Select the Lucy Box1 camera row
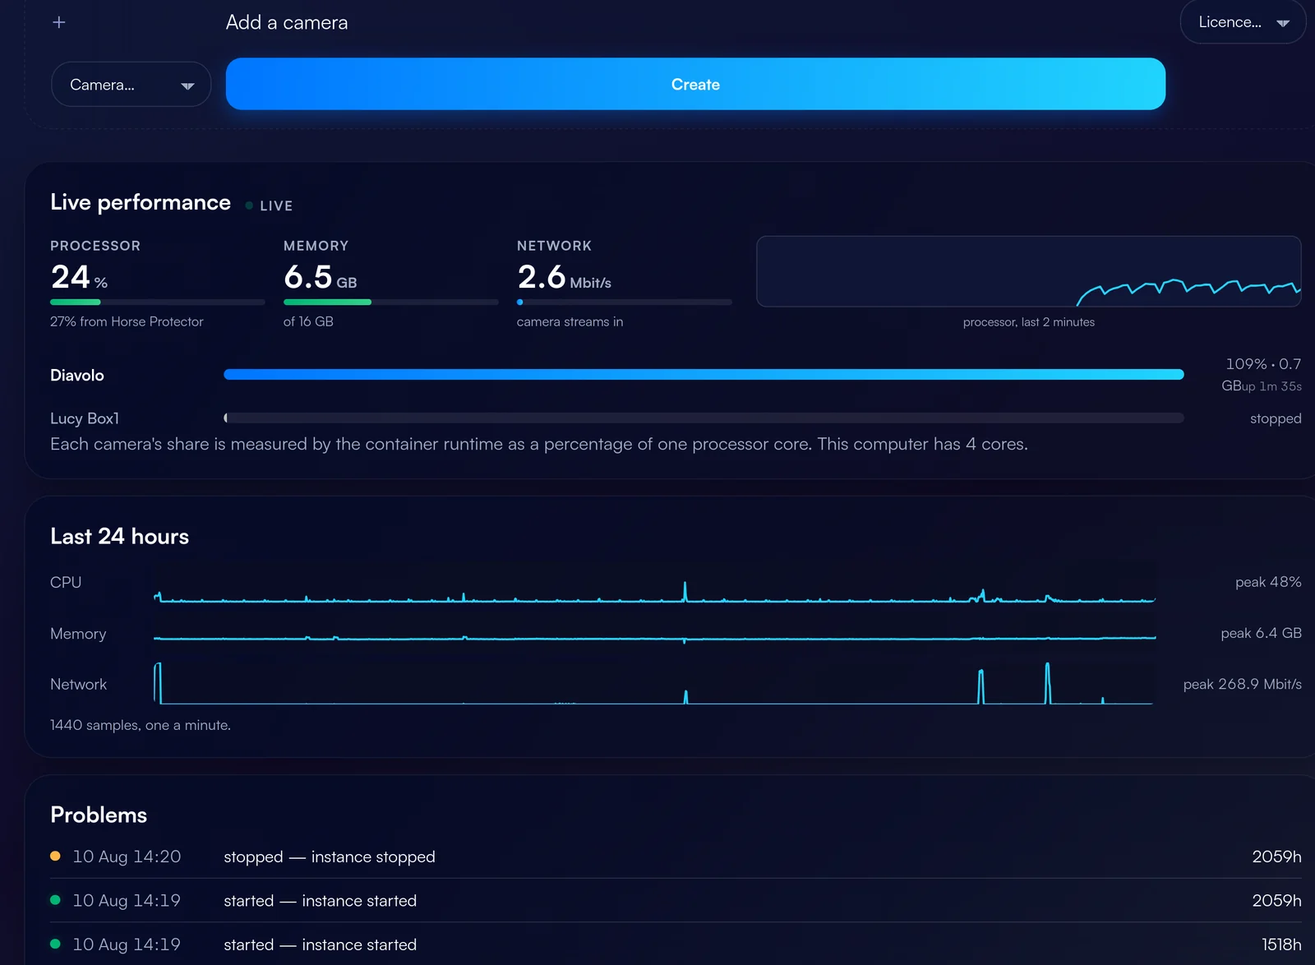This screenshot has height=965, width=1315. [676, 418]
